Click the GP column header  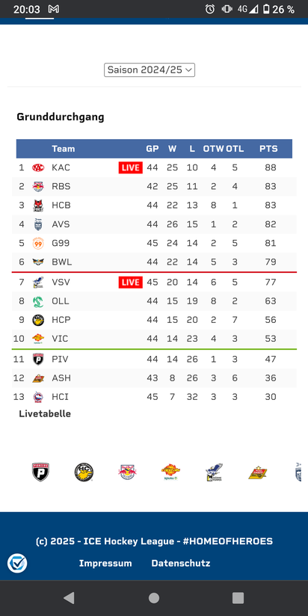[153, 149]
